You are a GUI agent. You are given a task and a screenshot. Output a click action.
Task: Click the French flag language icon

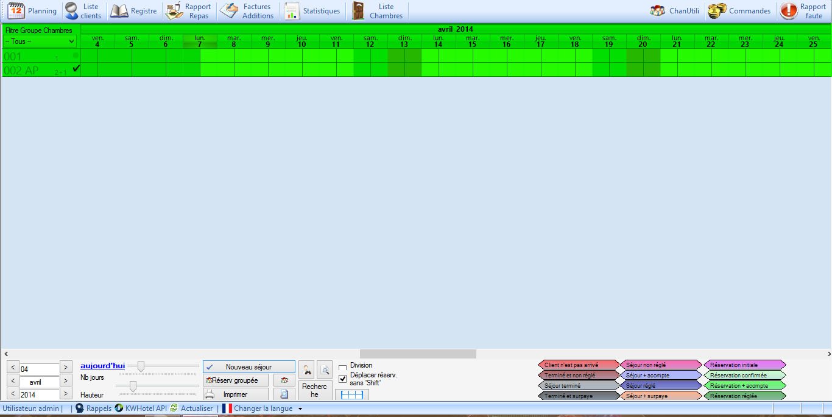tap(227, 408)
